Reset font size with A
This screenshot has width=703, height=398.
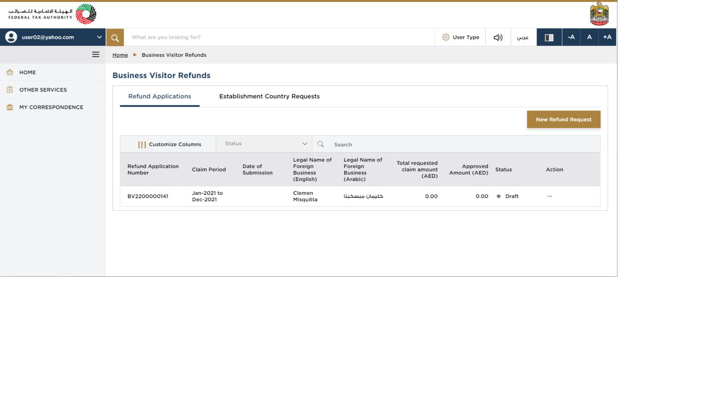pos(589,37)
